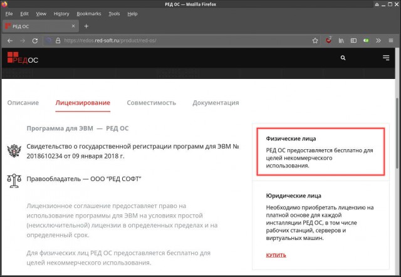The width and height of the screenshot is (401, 277).
Task: Click the forward navigation arrow
Action: [x=23, y=41]
